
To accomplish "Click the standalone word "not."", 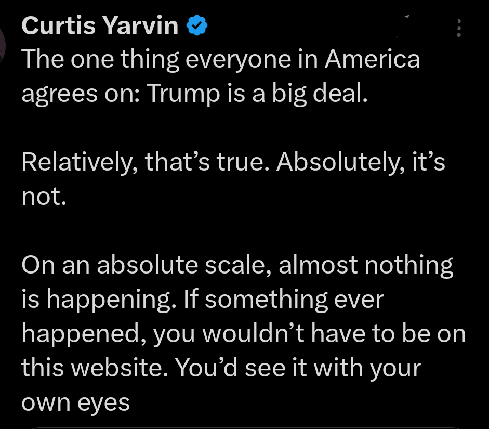I will point(44,197).
